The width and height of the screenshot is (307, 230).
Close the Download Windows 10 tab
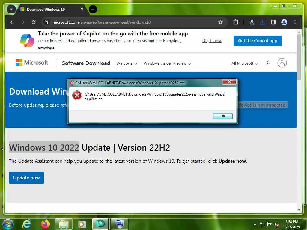[82, 9]
